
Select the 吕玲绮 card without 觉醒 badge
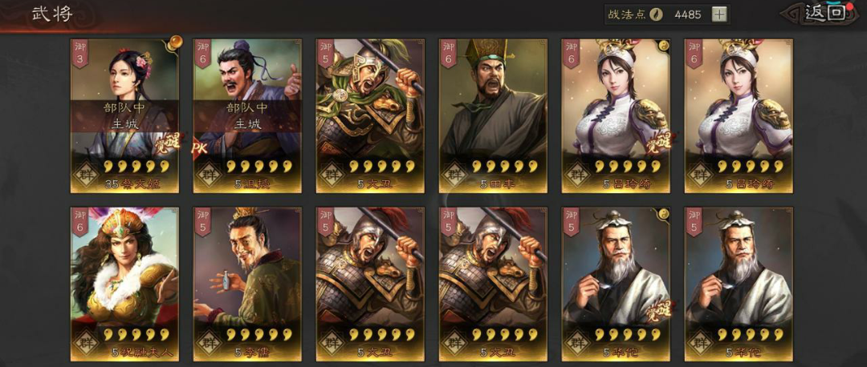click(739, 116)
